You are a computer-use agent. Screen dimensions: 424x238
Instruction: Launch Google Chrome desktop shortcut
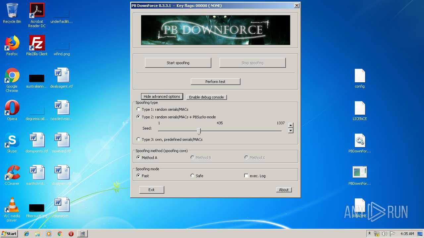[x=12, y=80]
